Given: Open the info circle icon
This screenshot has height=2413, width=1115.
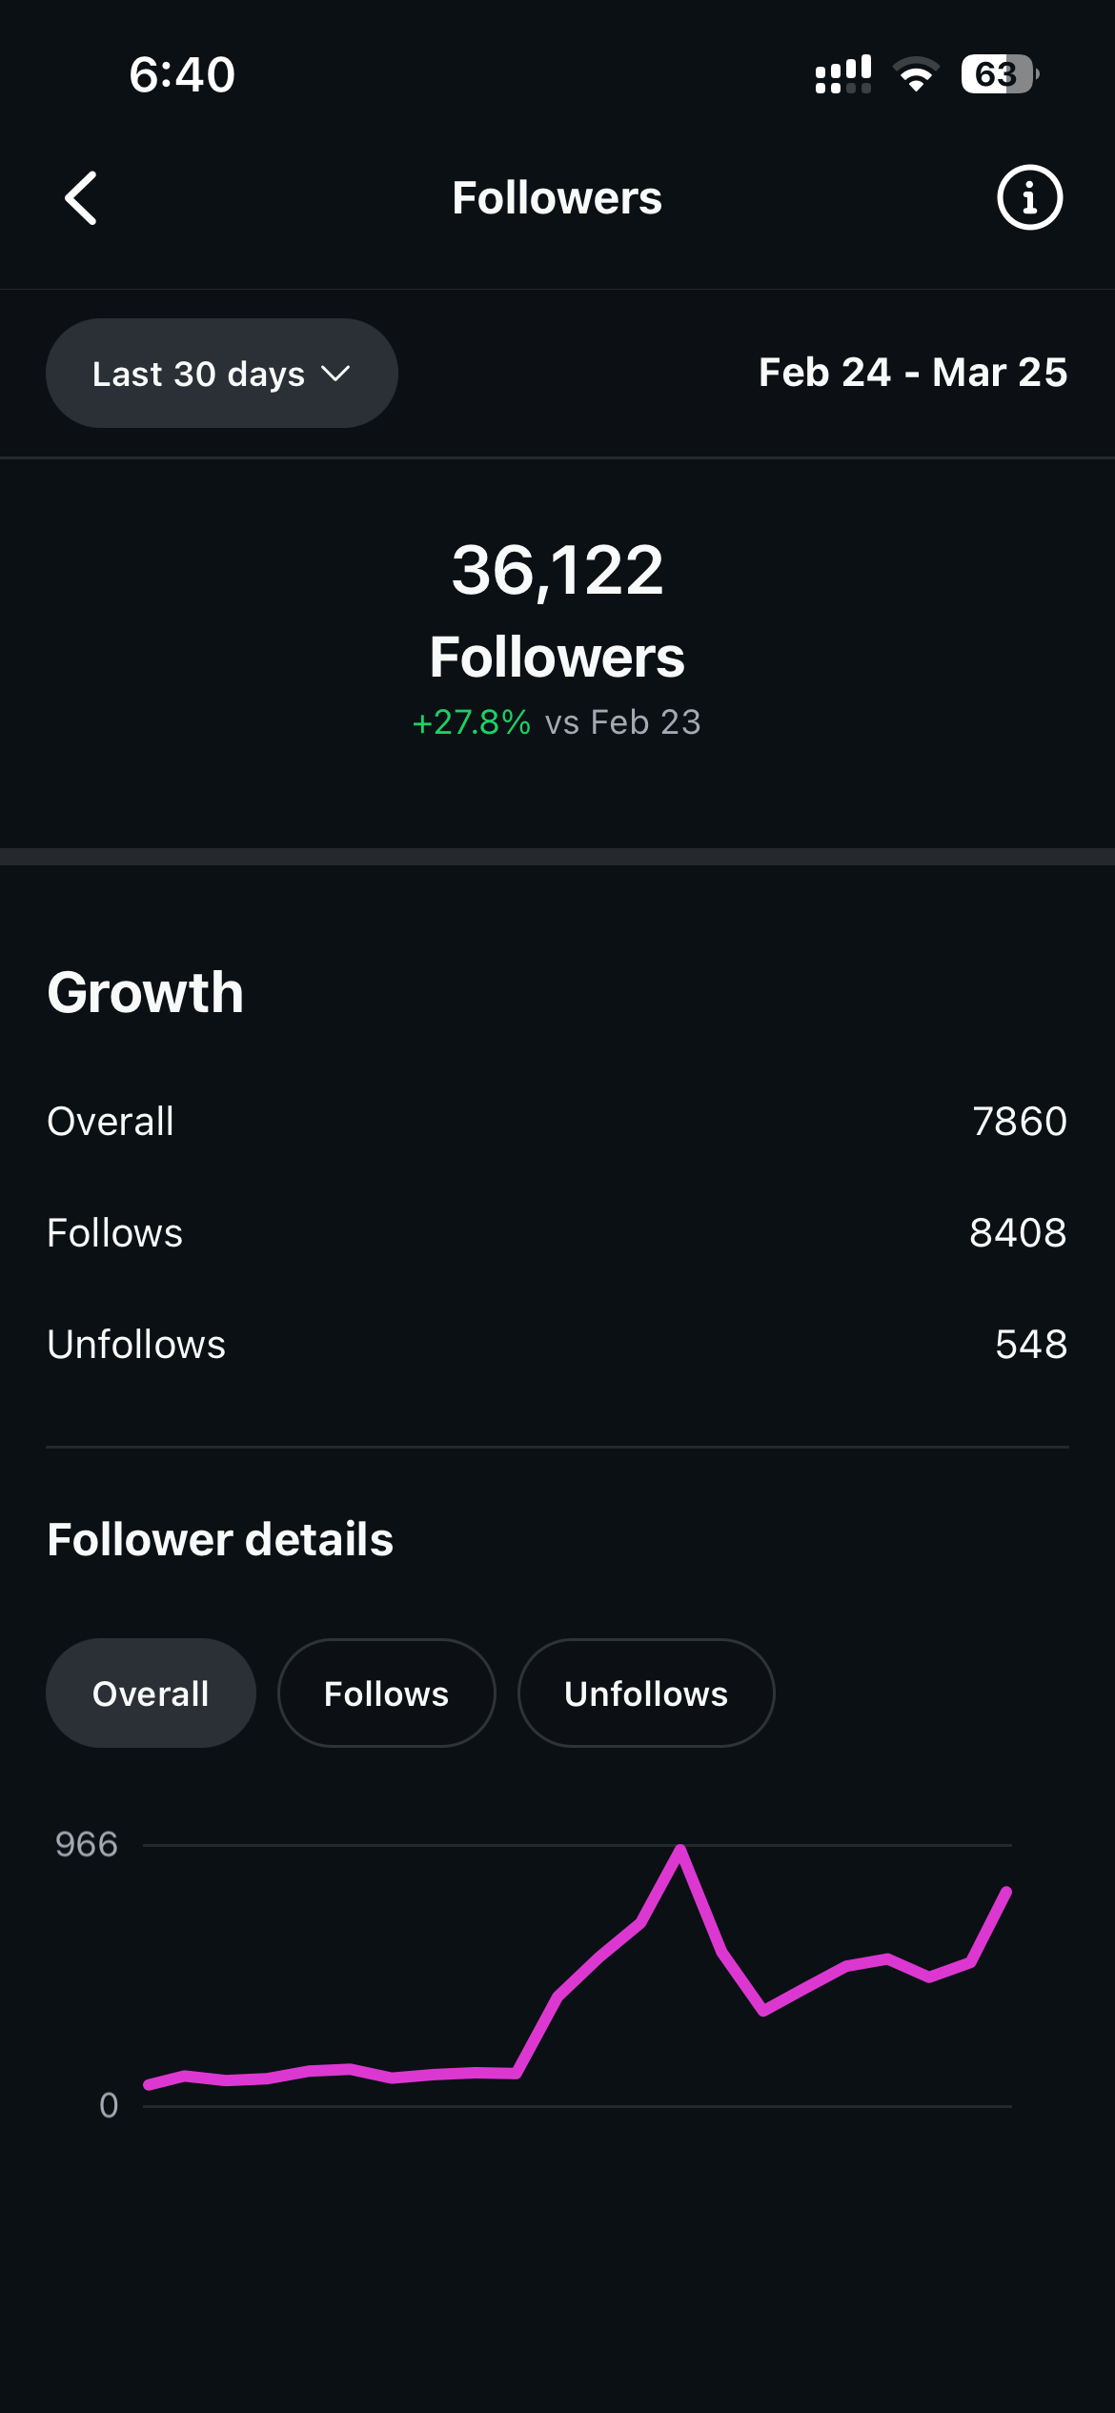Looking at the screenshot, I should [x=1029, y=198].
